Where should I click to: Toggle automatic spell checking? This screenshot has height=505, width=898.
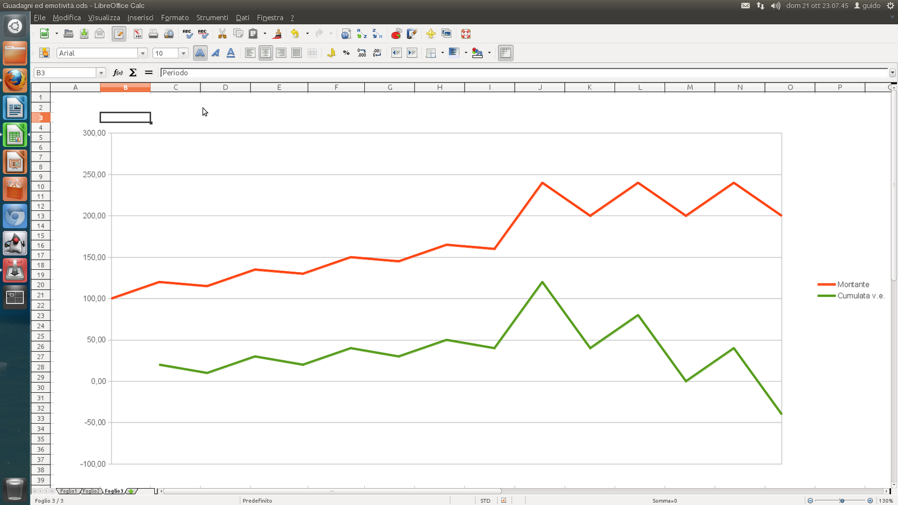(x=203, y=34)
